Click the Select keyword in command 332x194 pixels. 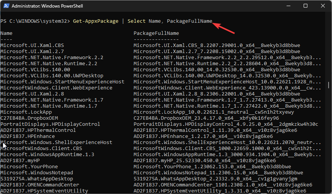coord(136,21)
